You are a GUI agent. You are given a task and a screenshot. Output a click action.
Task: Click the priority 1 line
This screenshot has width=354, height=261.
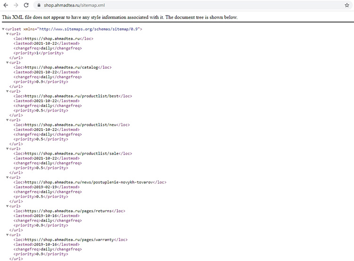38,53
